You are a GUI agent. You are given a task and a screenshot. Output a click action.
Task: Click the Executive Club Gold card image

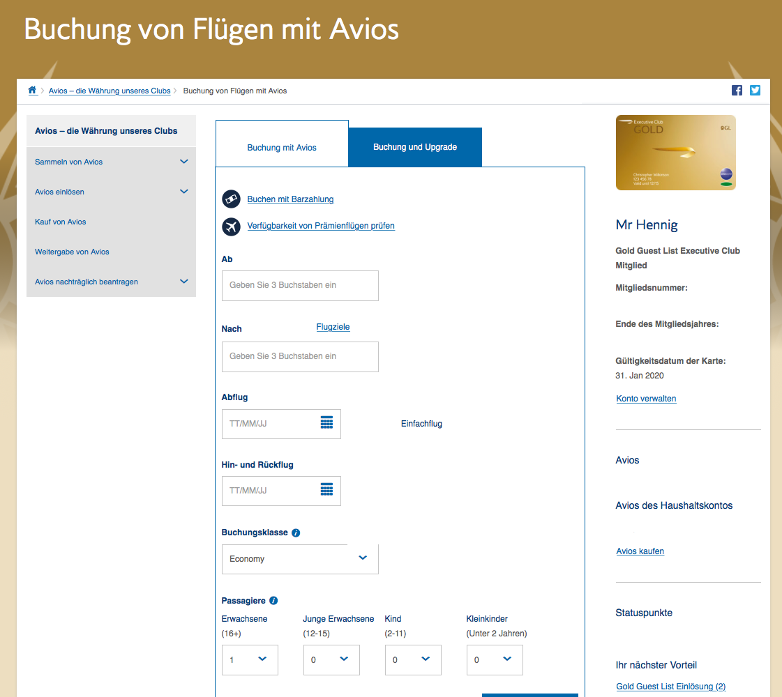(675, 153)
